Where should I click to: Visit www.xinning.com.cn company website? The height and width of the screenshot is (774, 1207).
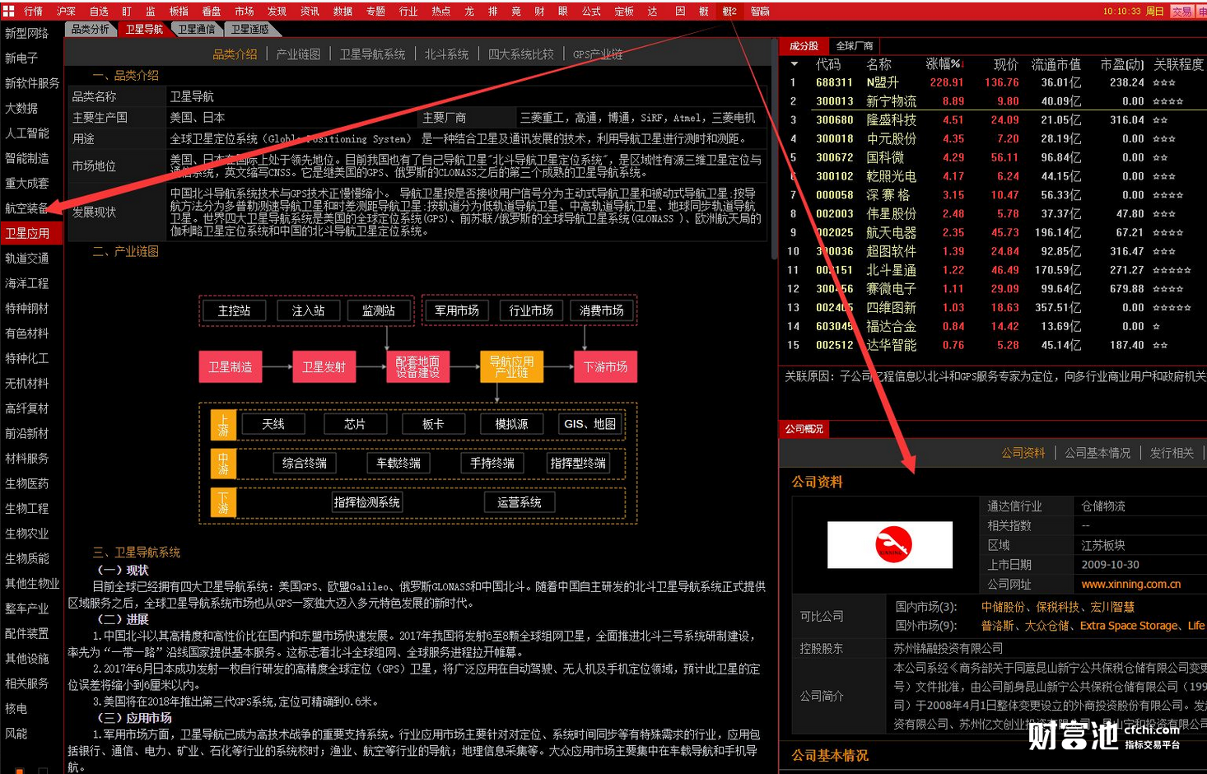coord(1130,585)
